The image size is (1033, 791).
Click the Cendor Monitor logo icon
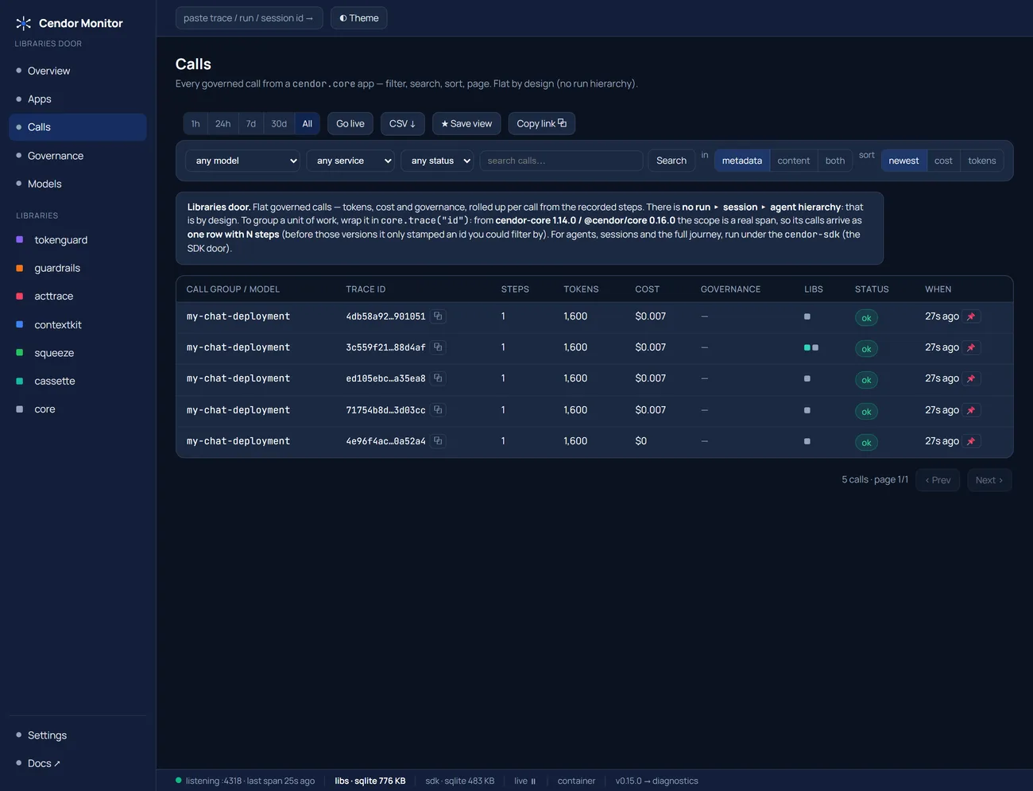click(24, 23)
